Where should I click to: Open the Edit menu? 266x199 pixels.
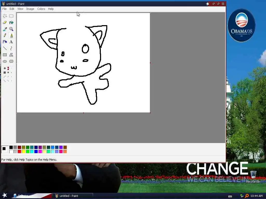pos(12,9)
